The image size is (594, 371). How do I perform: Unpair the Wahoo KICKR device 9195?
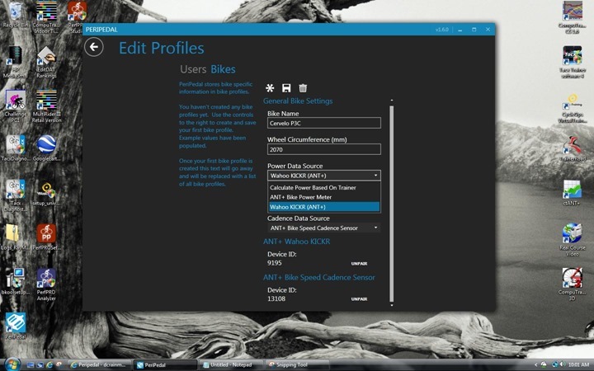tap(359, 264)
